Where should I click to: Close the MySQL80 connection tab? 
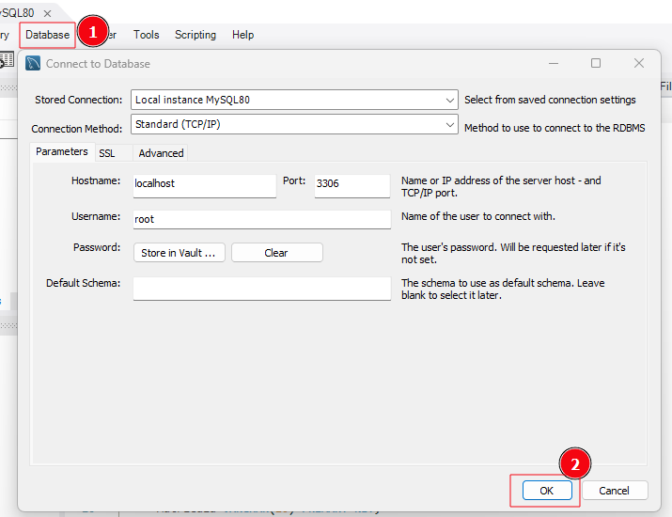pyautogui.click(x=48, y=13)
